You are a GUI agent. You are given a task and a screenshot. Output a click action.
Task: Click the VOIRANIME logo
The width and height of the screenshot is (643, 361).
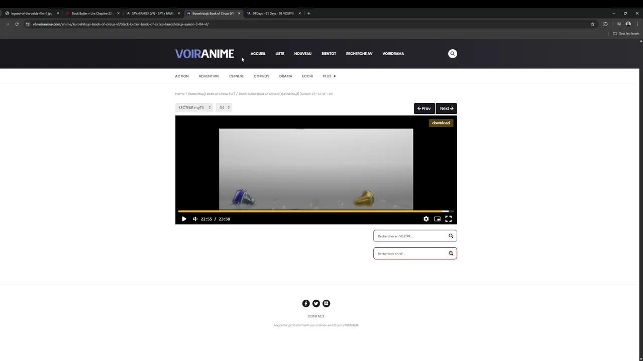click(204, 54)
